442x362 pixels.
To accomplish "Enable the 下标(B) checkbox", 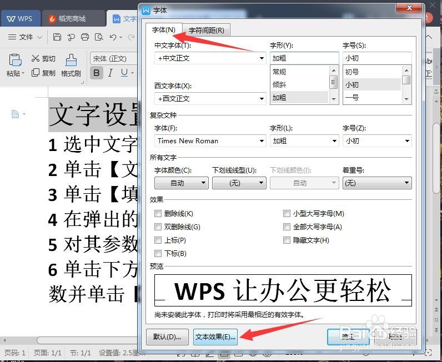I will click(158, 253).
